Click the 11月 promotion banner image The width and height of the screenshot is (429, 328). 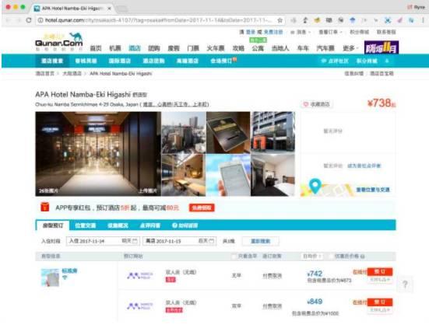(382, 47)
